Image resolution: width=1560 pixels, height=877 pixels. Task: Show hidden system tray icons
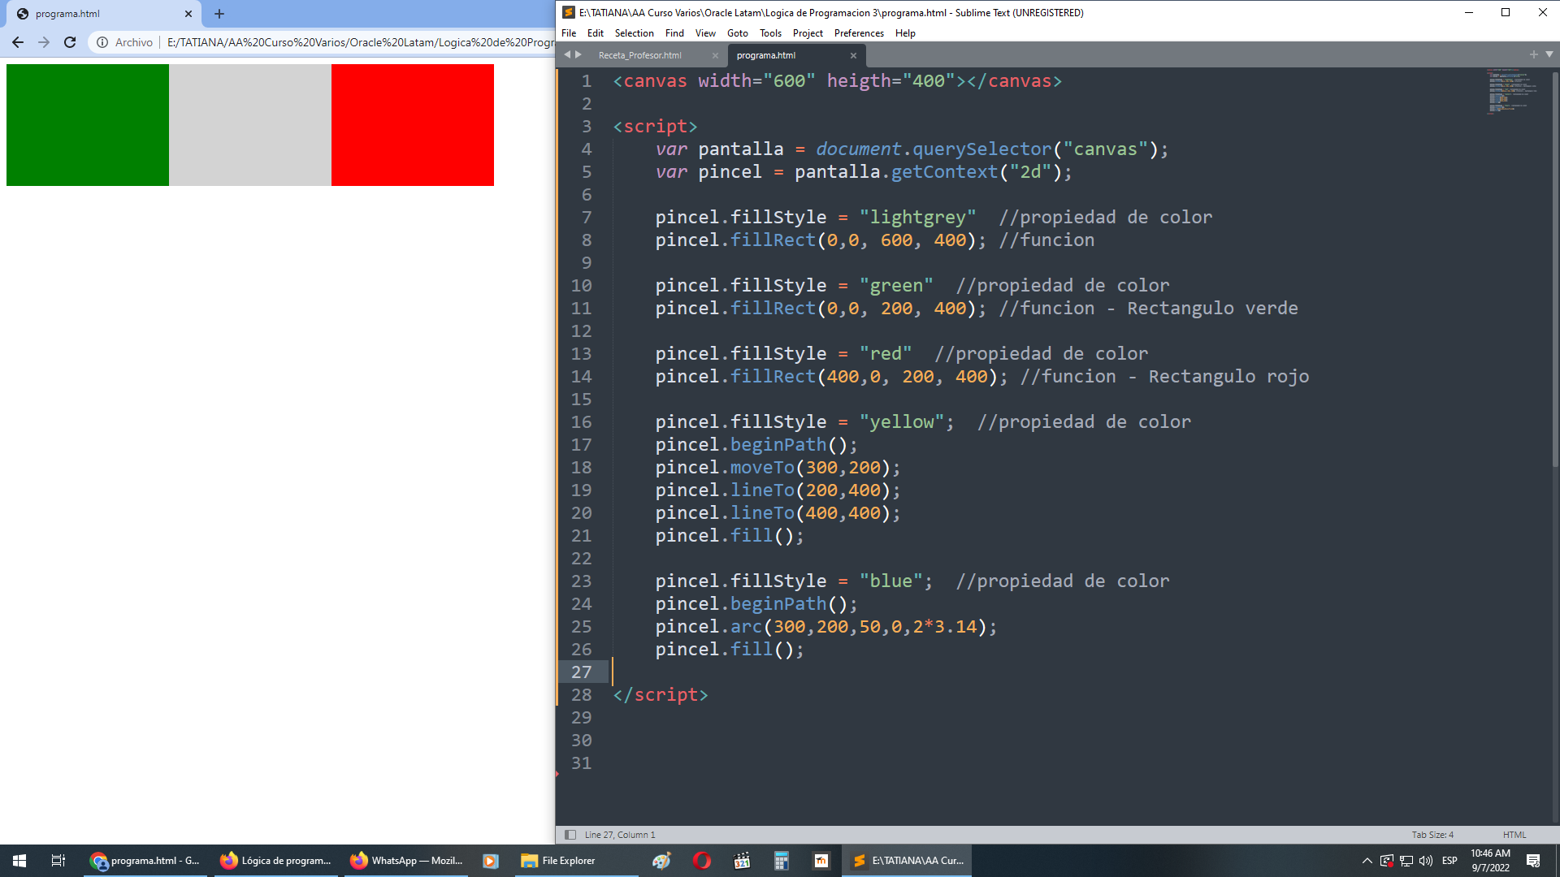pos(1367,861)
